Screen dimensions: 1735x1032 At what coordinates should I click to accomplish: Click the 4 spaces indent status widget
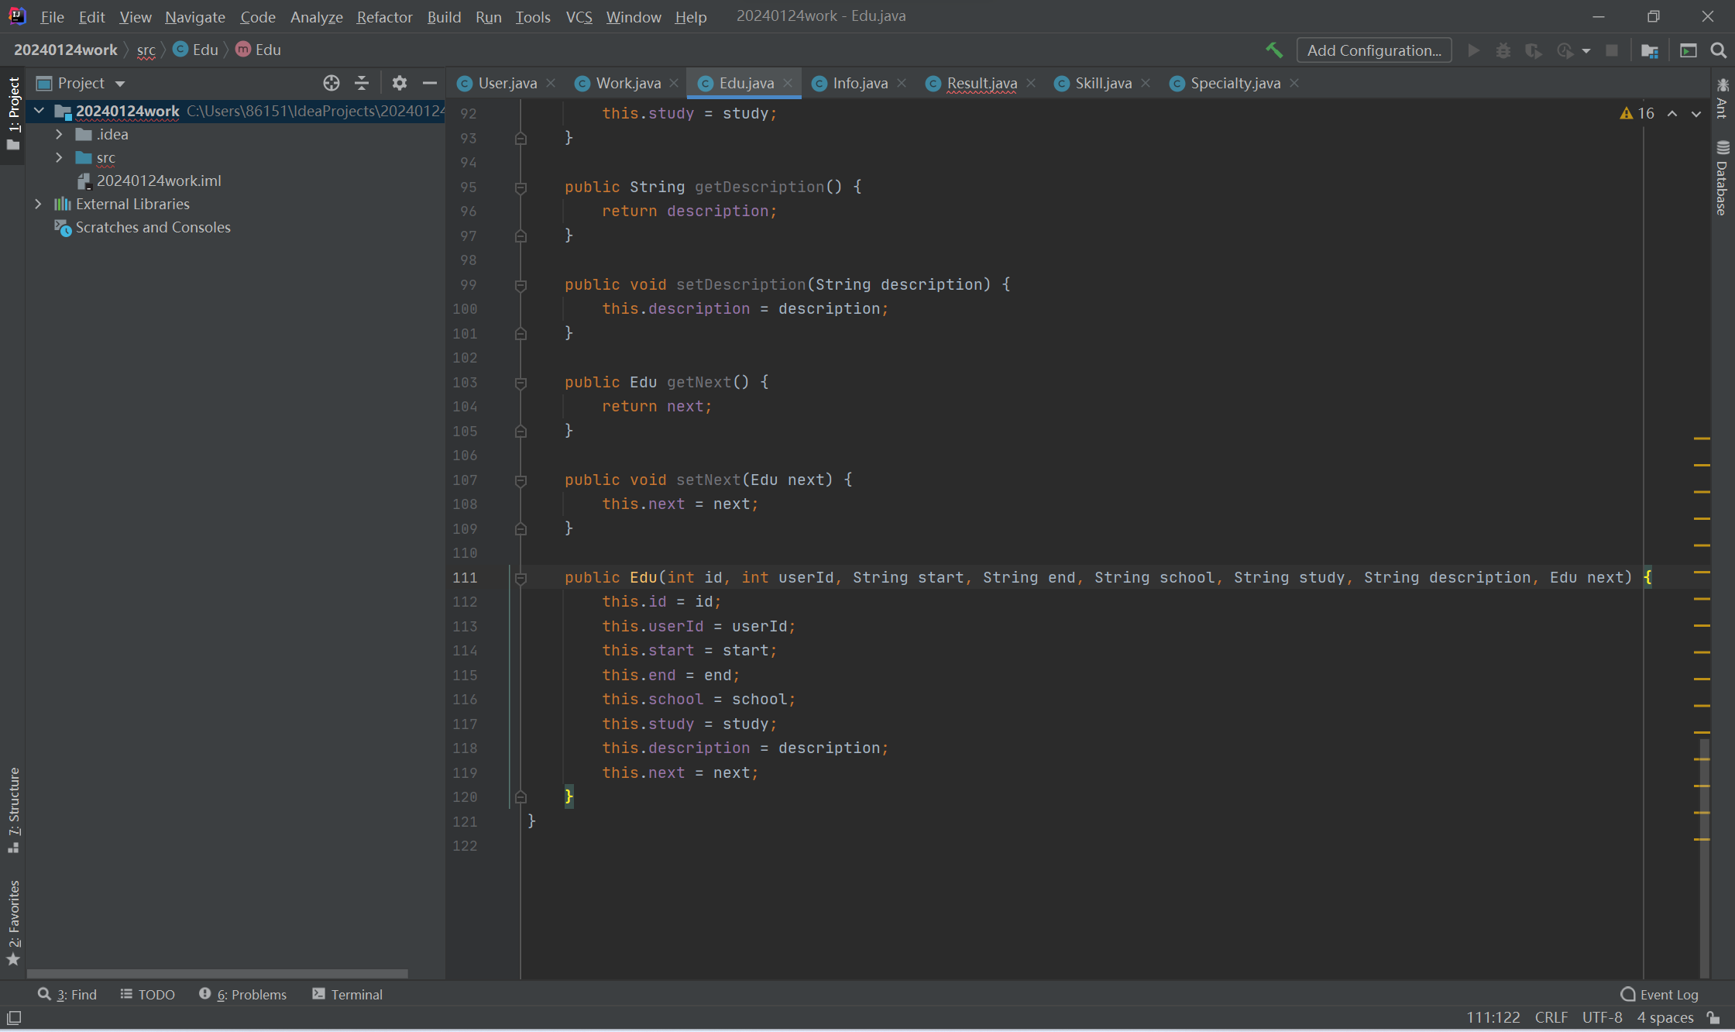1665,1017
